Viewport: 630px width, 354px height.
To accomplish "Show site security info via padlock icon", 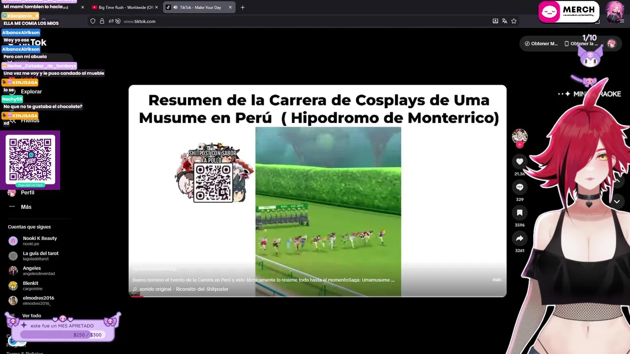I will point(102,21).
